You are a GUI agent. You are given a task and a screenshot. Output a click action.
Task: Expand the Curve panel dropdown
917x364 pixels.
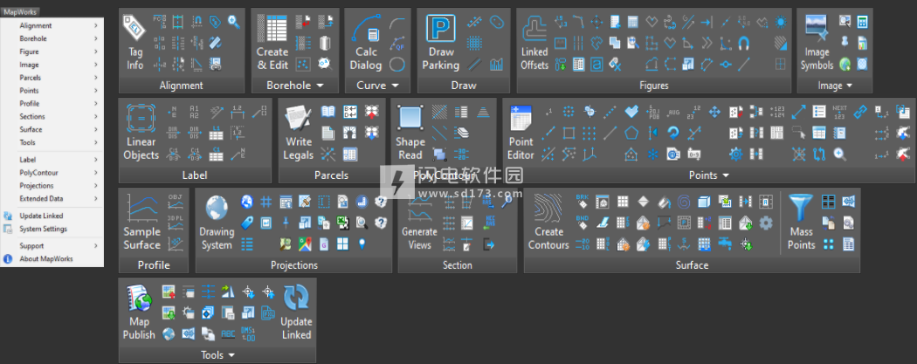point(396,86)
